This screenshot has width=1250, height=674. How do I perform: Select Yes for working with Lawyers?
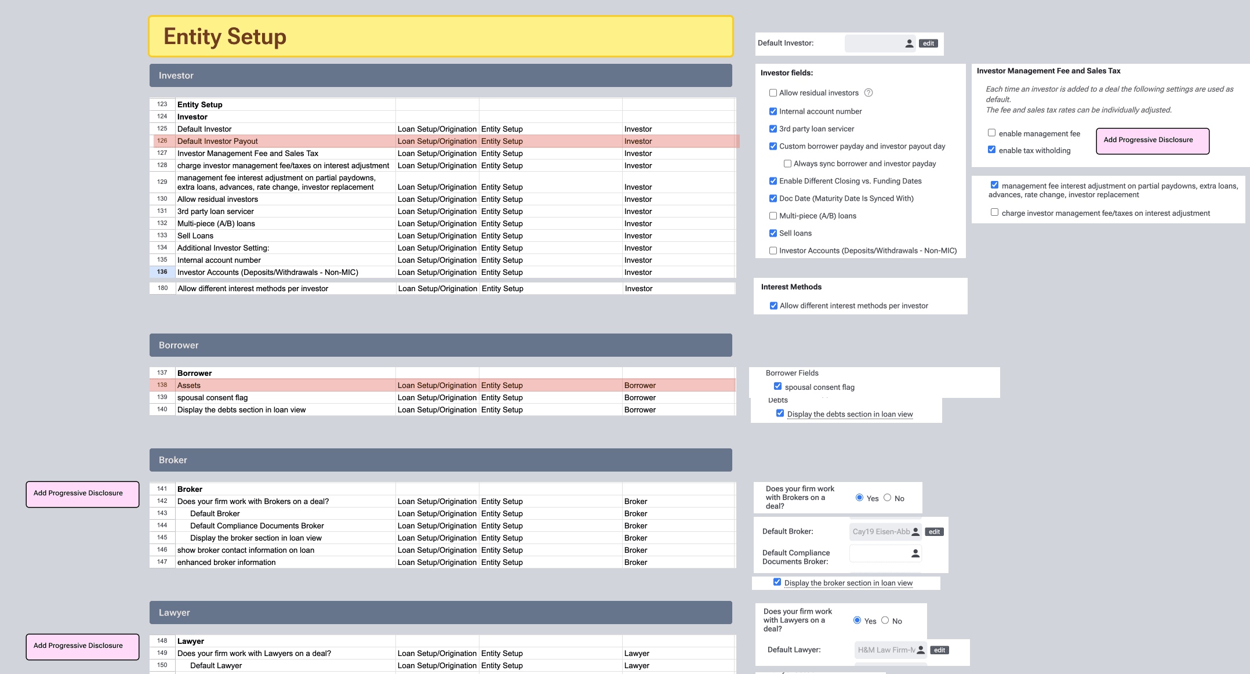pos(857,620)
